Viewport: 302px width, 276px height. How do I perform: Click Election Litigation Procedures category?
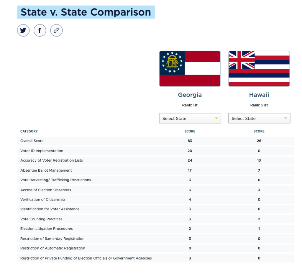tap(47, 229)
